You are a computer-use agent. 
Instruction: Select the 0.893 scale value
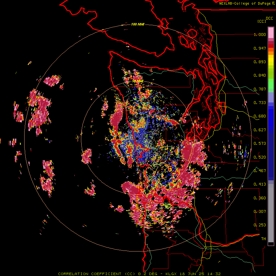[260, 62]
